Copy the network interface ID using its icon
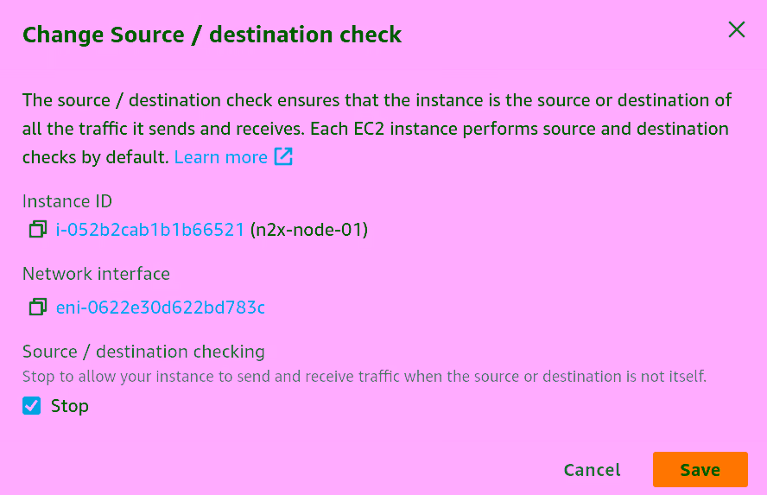 [x=37, y=307]
